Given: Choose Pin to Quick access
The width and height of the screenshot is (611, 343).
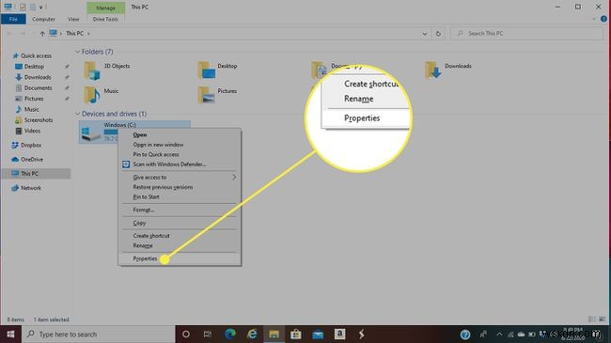Looking at the screenshot, I should [156, 154].
